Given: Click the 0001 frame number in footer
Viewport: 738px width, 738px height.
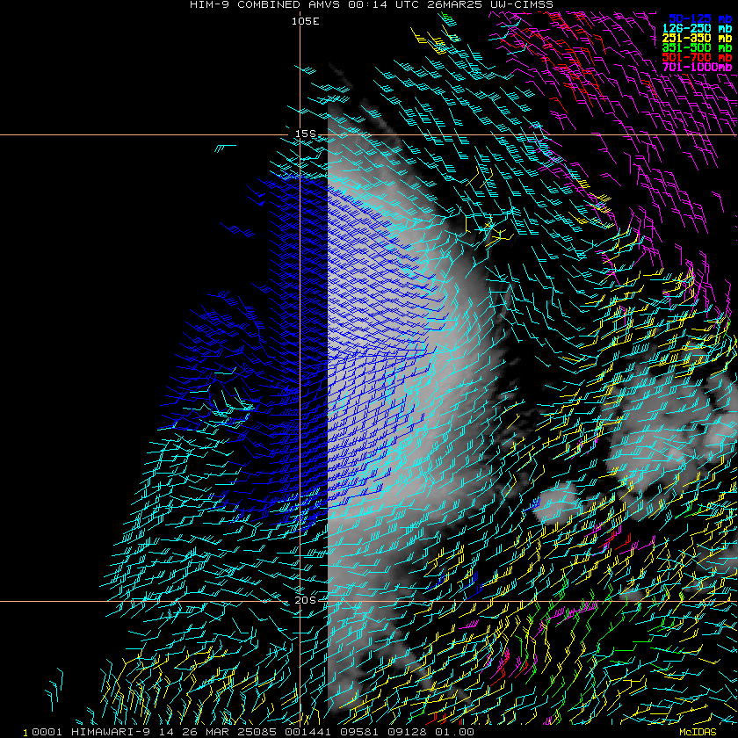Looking at the screenshot, I should 47,732.
